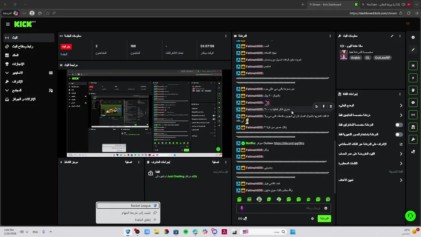Switch to the YouTube browser tab
Image resolution: width=421 pixels, height=237 pixels.
386,5
